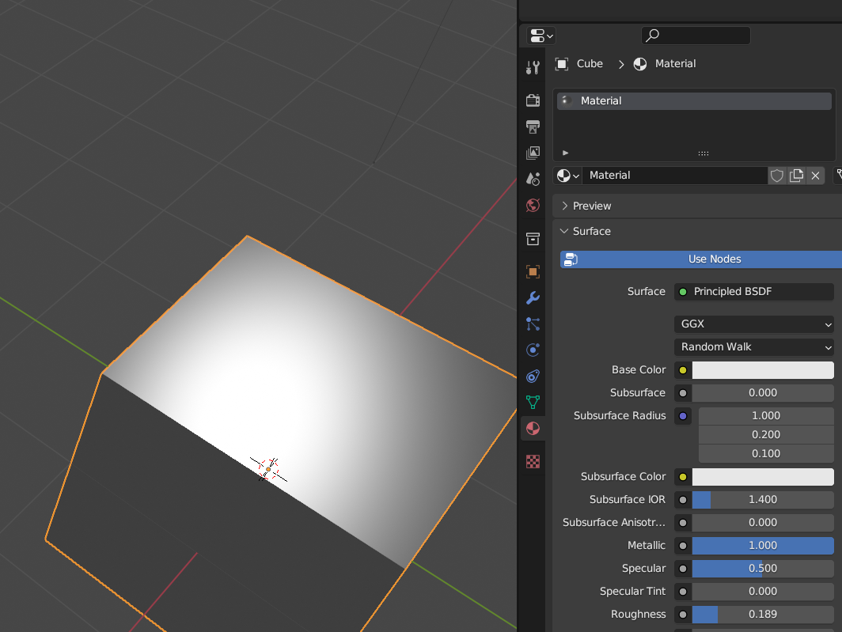Open the Modifier properties wrench tab
This screenshot has width=842, height=632.
533,298
